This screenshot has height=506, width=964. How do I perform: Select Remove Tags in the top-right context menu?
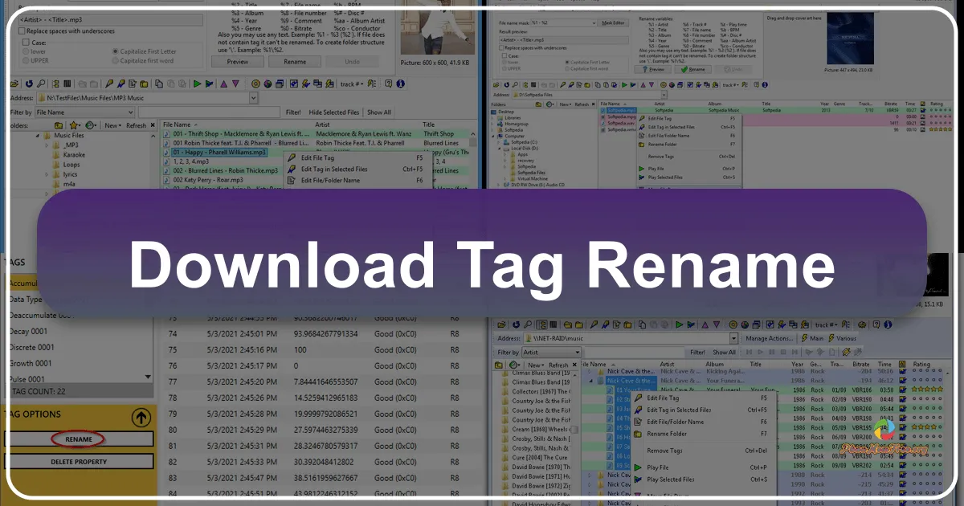(x=660, y=157)
